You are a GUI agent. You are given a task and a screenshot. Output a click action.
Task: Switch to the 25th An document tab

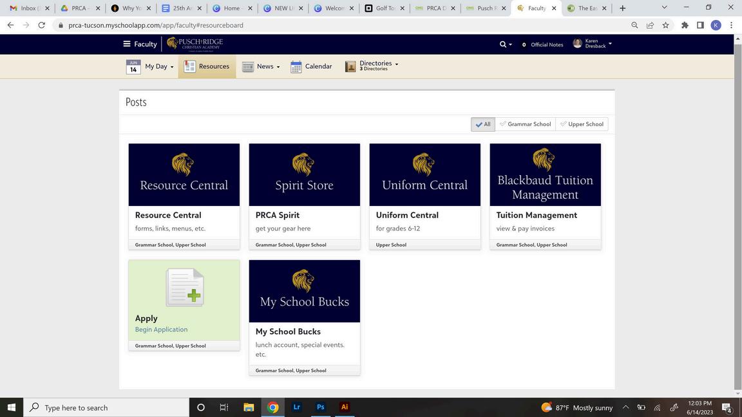coord(181,8)
